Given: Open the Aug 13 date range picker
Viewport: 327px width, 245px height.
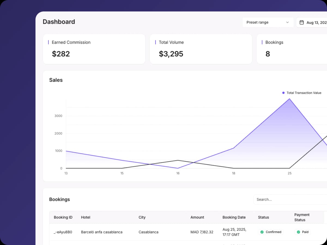Looking at the screenshot, I should click(x=313, y=22).
